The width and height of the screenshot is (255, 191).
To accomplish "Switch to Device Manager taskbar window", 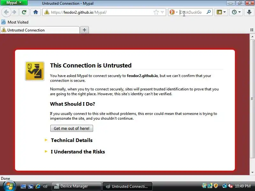I will pyautogui.click(x=76, y=186).
